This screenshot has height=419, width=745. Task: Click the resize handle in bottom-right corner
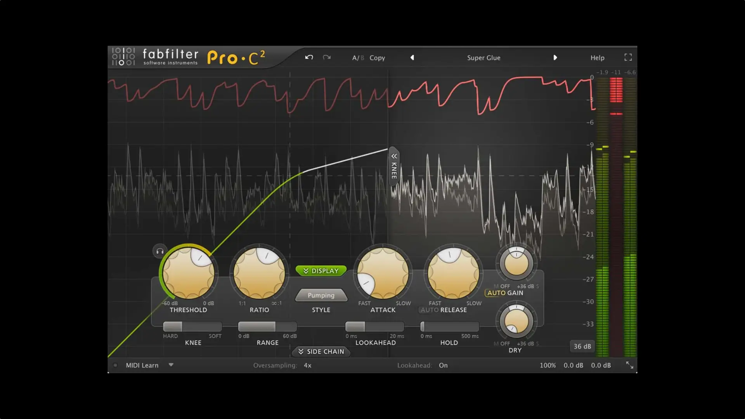(x=631, y=365)
